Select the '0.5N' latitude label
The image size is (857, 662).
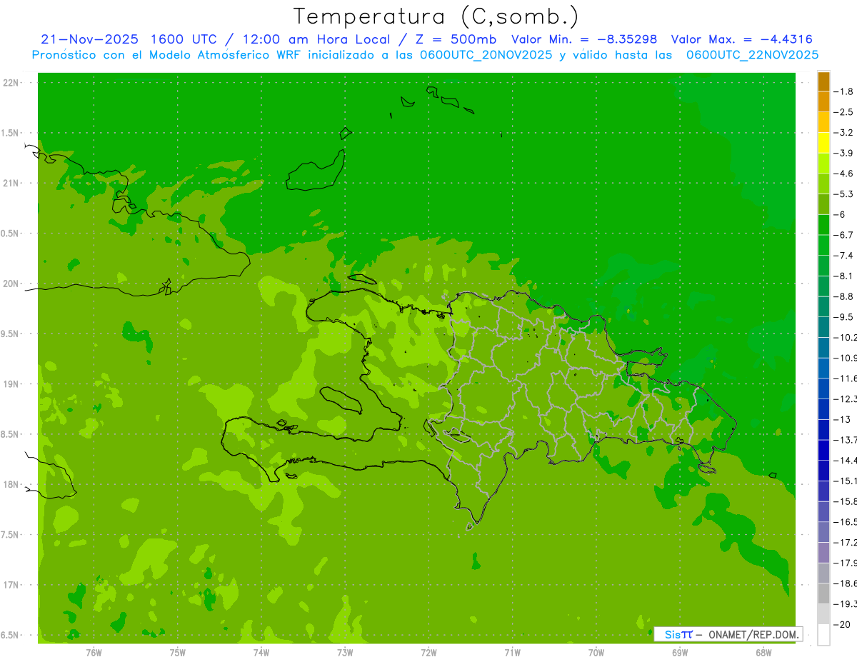pyautogui.click(x=10, y=234)
